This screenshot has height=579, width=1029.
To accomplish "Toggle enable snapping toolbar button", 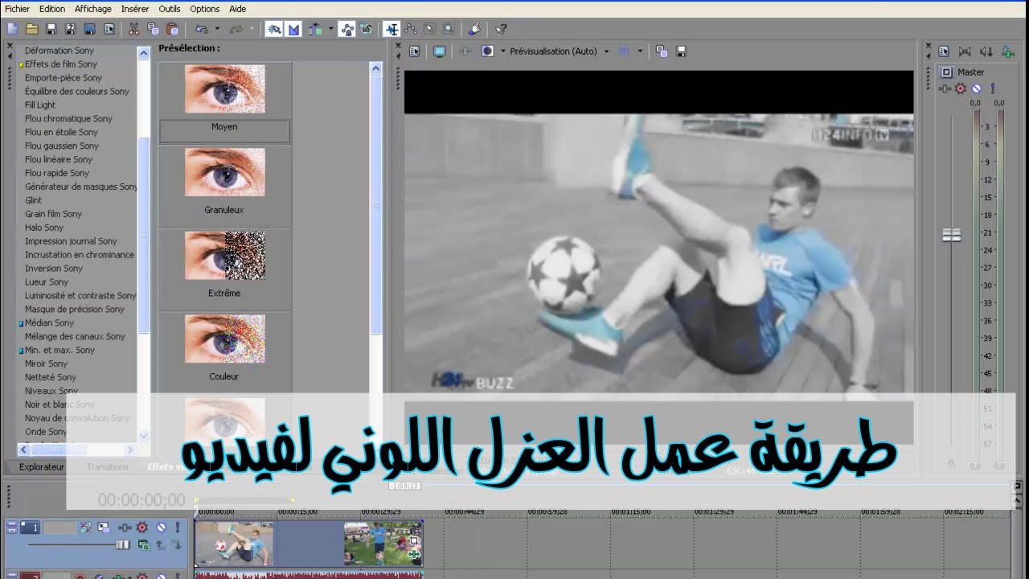I will [x=274, y=29].
